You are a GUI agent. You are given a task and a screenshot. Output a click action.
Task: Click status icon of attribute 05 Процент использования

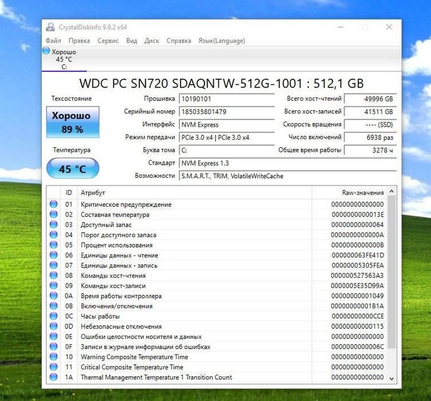point(54,245)
